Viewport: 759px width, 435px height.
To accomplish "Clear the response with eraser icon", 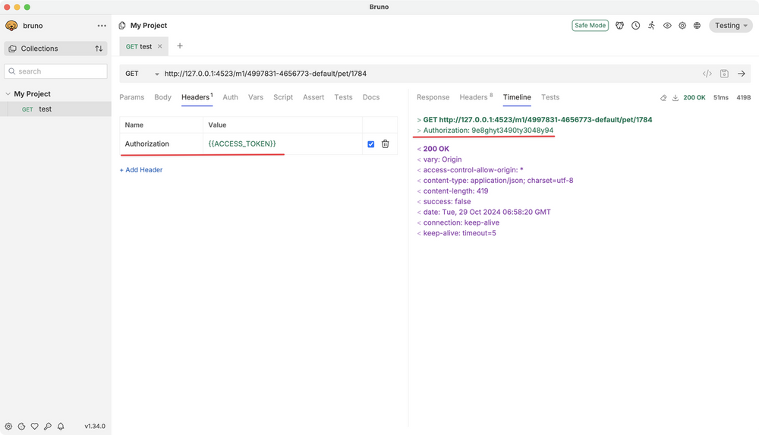I will point(663,98).
